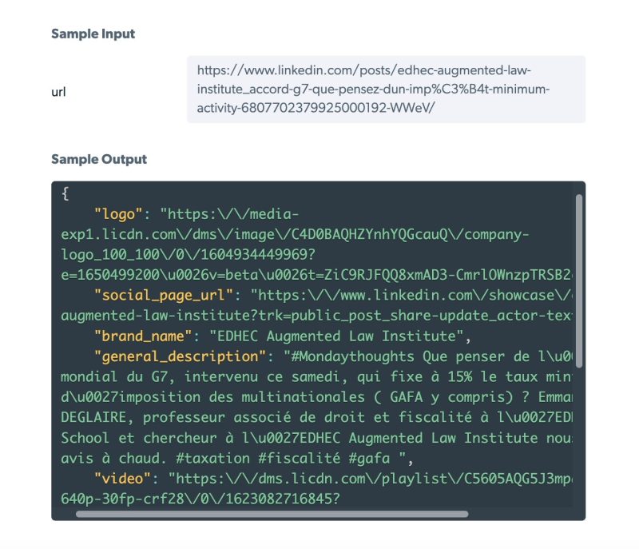
Task: Click the "general_description" JSON key
Action: [180, 356]
